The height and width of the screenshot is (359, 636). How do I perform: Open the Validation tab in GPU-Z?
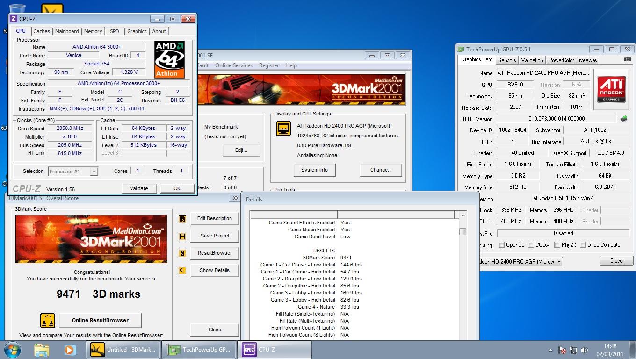tap(532, 60)
